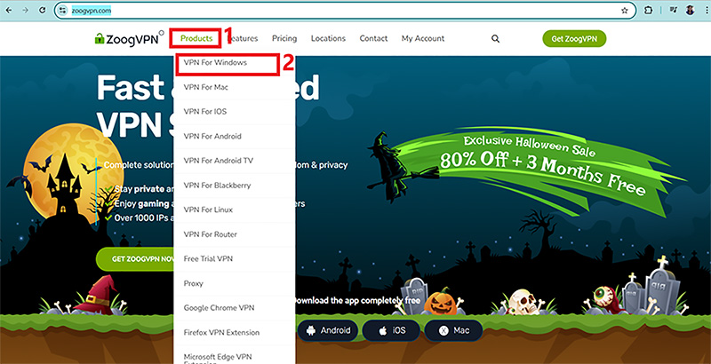Open the site search magnifier icon
The image size is (711, 364).
coord(495,39)
